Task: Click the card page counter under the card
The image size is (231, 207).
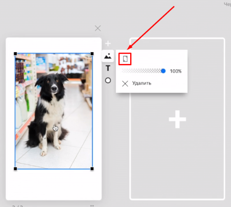Action: 18,206
